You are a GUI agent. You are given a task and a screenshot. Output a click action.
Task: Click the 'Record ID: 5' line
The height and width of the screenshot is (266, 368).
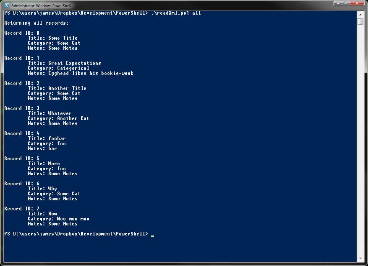click(22, 159)
